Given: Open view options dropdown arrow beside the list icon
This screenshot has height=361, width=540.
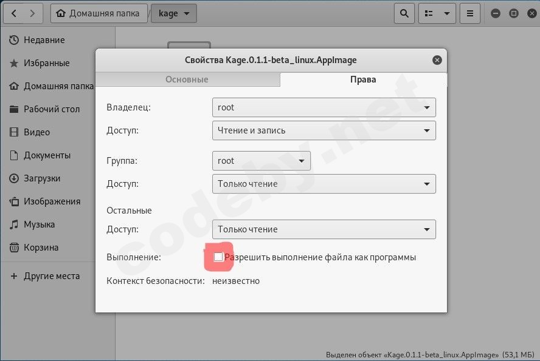Looking at the screenshot, I should click(447, 13).
